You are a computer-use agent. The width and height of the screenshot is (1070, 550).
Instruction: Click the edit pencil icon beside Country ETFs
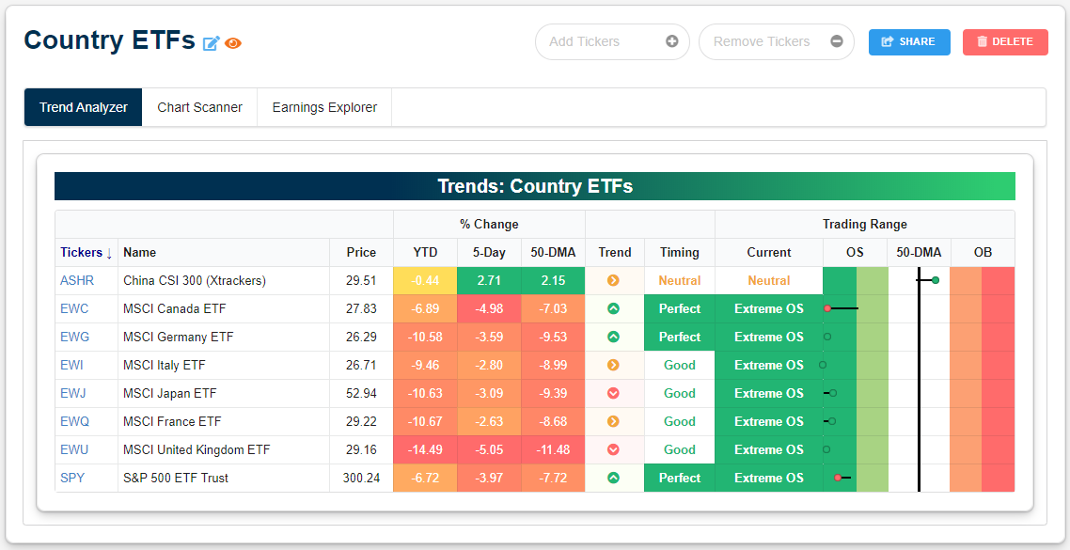211,43
